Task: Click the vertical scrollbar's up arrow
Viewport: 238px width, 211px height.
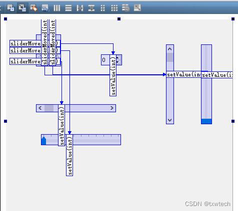Action: [x=170, y=49]
